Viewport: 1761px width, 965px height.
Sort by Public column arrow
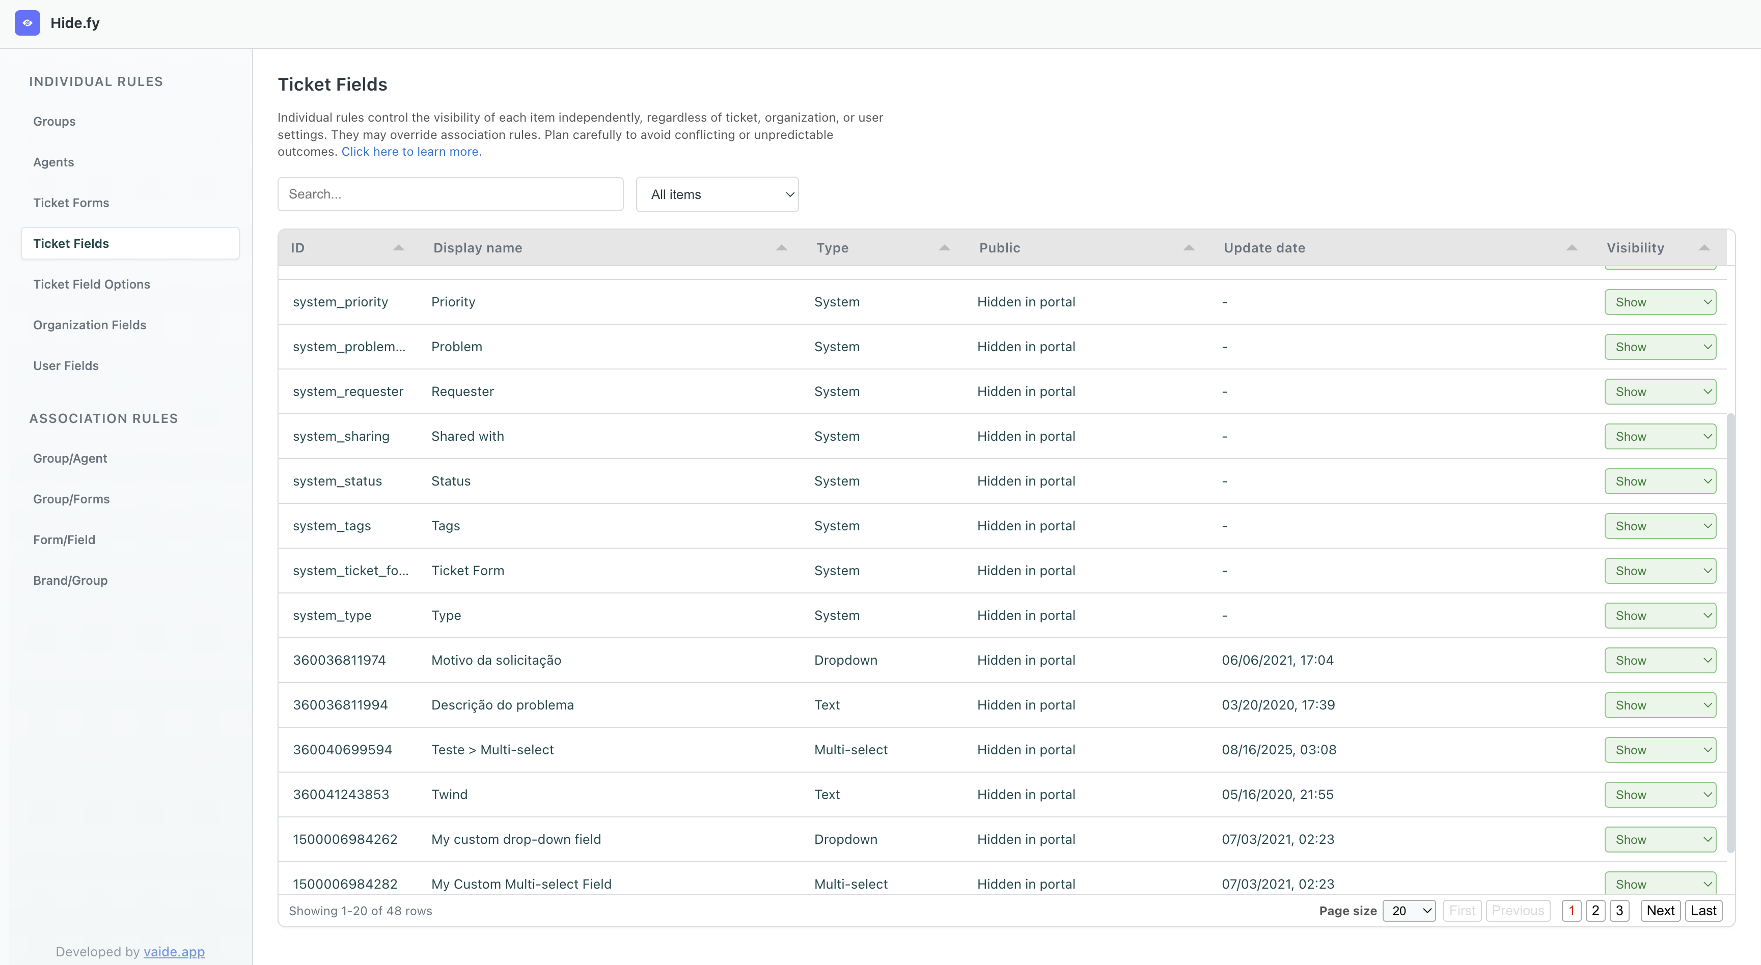(x=1189, y=248)
